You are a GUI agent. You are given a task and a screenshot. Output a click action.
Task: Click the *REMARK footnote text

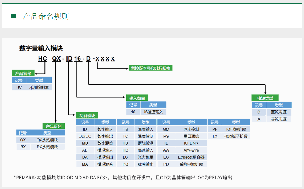(x=123, y=178)
